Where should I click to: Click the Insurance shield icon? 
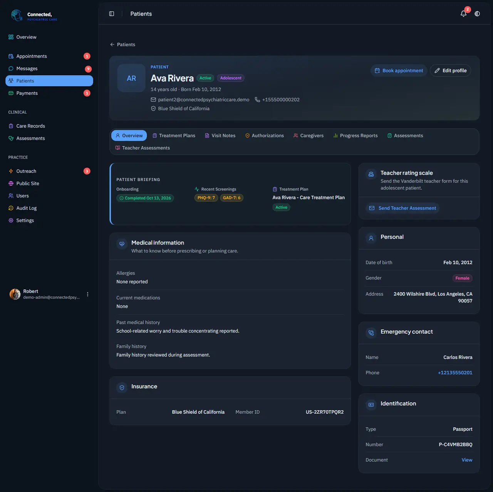pyautogui.click(x=122, y=388)
